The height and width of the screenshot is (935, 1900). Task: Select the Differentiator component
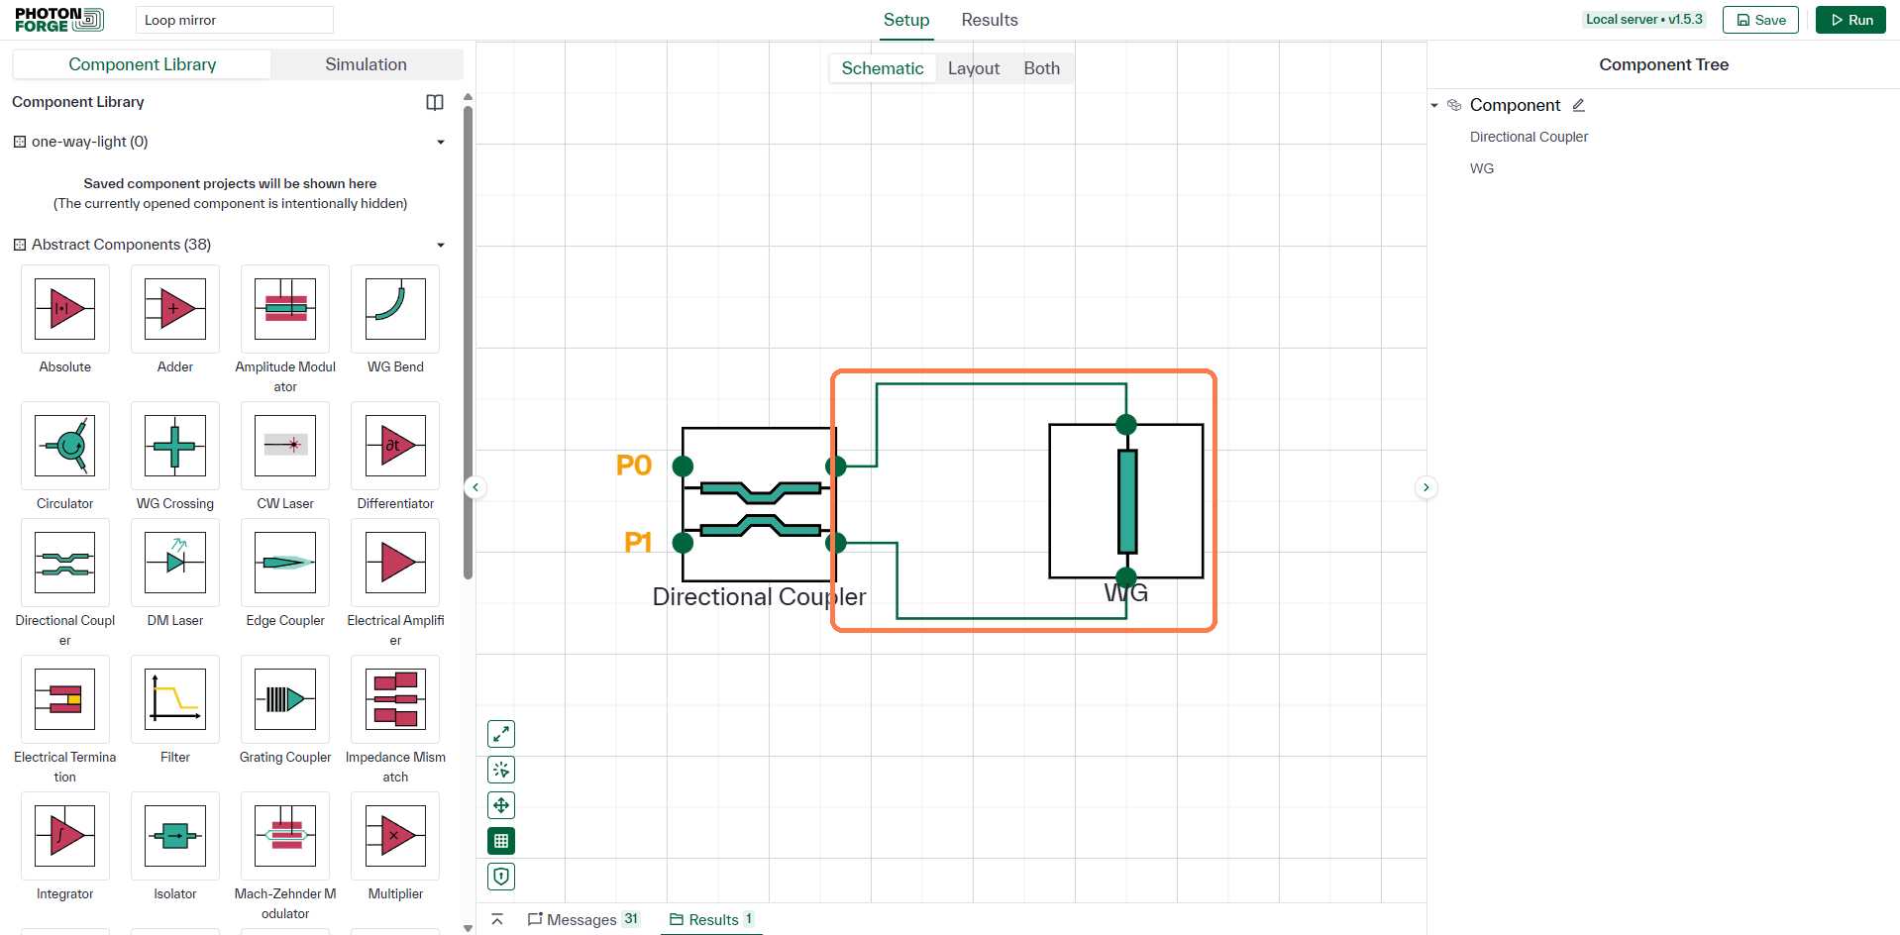(x=395, y=446)
